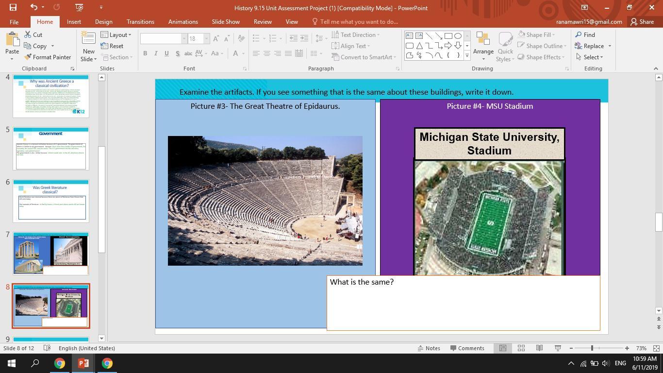
Task: Toggle the Comments pane
Action: tap(467, 348)
